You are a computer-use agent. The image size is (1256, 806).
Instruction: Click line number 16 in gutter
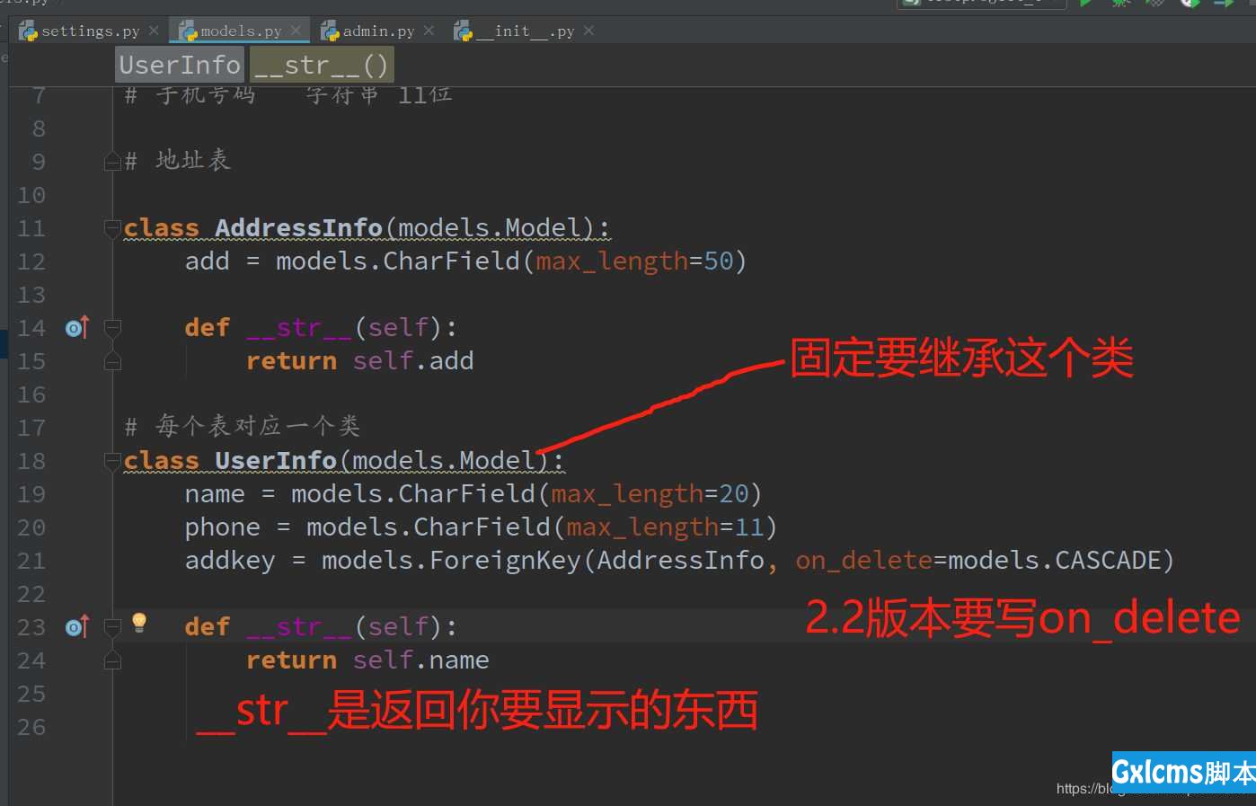coord(31,394)
